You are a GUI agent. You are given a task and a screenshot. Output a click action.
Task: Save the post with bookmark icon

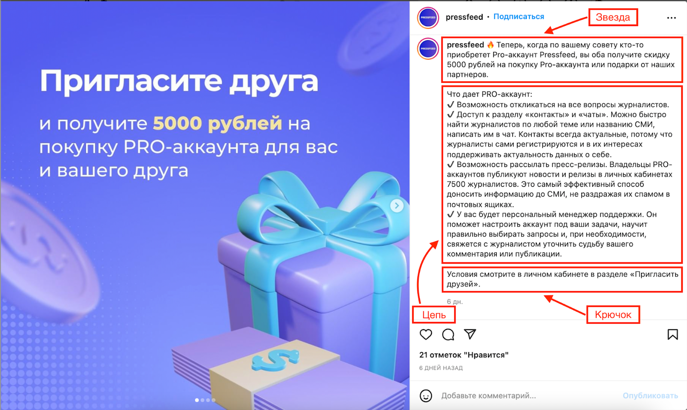coord(672,334)
